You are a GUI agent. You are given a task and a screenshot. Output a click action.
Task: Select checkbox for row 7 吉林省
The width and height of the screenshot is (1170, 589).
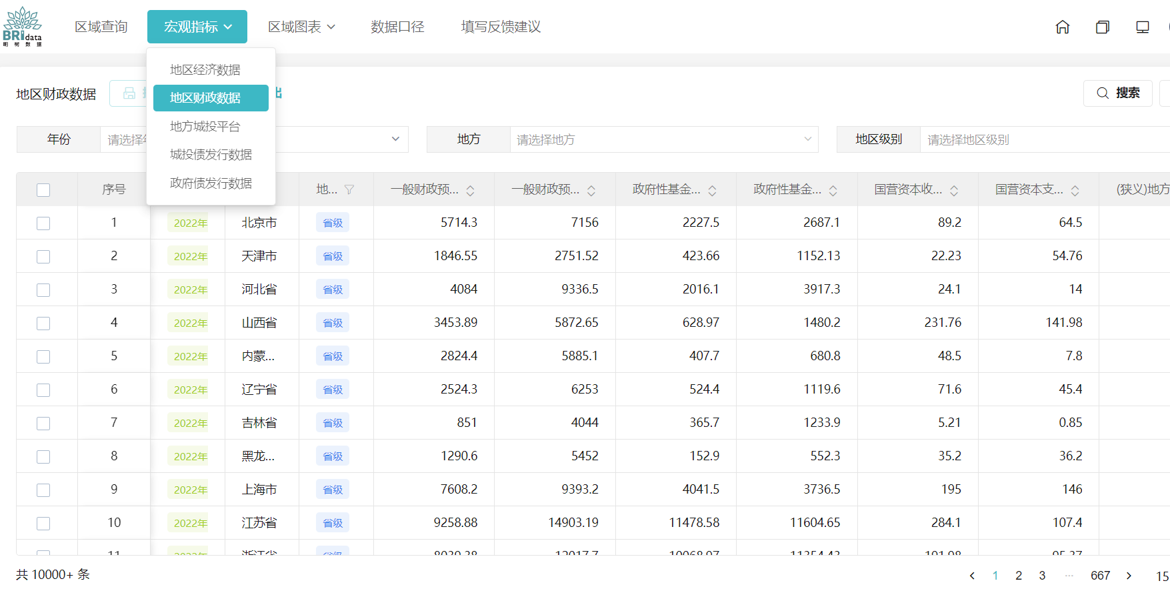click(43, 424)
